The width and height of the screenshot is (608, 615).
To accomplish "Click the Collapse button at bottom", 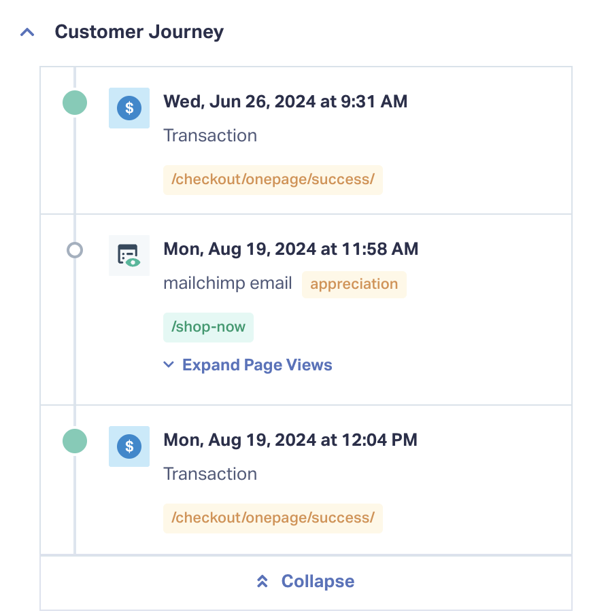I will pos(306,581).
